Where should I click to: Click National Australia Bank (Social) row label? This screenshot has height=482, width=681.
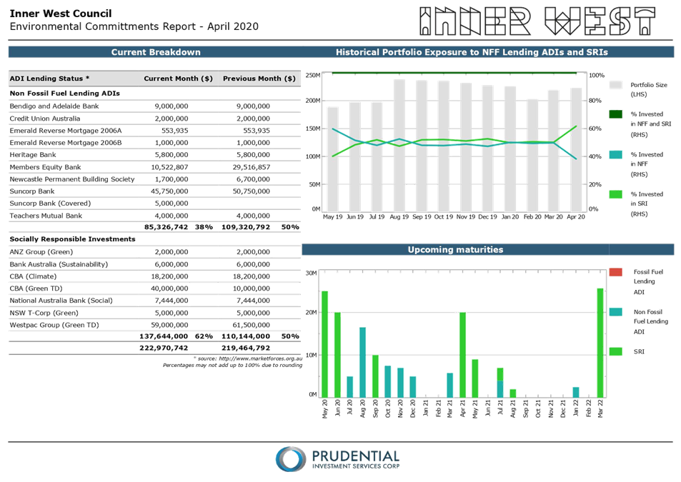pos(61,301)
